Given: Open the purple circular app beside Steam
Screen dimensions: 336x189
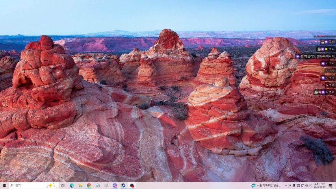Looking at the screenshot, I should [x=115, y=185].
